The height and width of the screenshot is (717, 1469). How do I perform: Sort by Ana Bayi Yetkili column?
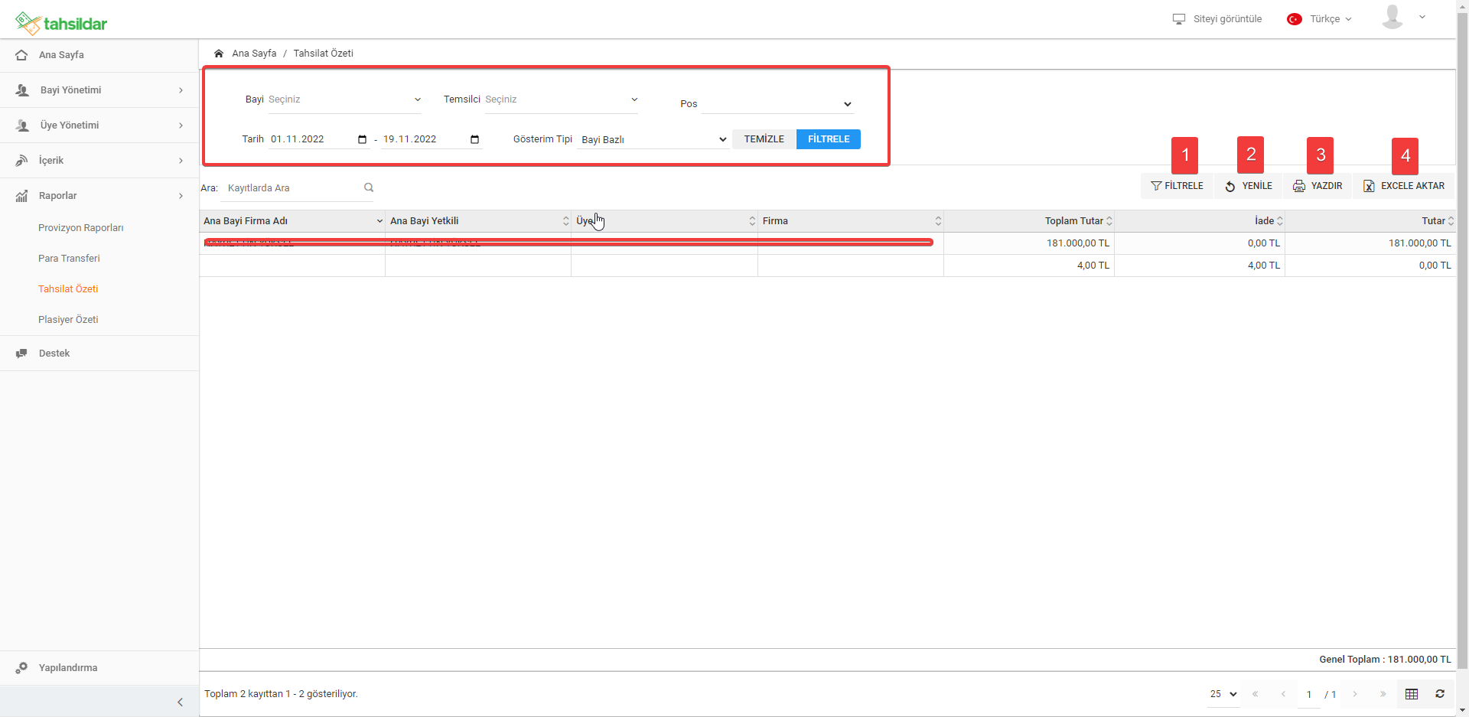[x=478, y=221]
